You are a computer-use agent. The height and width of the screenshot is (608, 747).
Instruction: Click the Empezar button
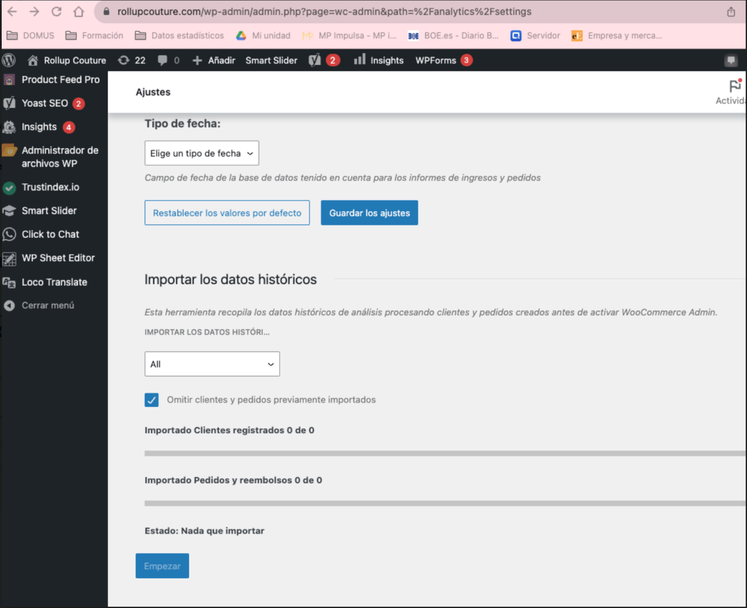[x=162, y=566]
